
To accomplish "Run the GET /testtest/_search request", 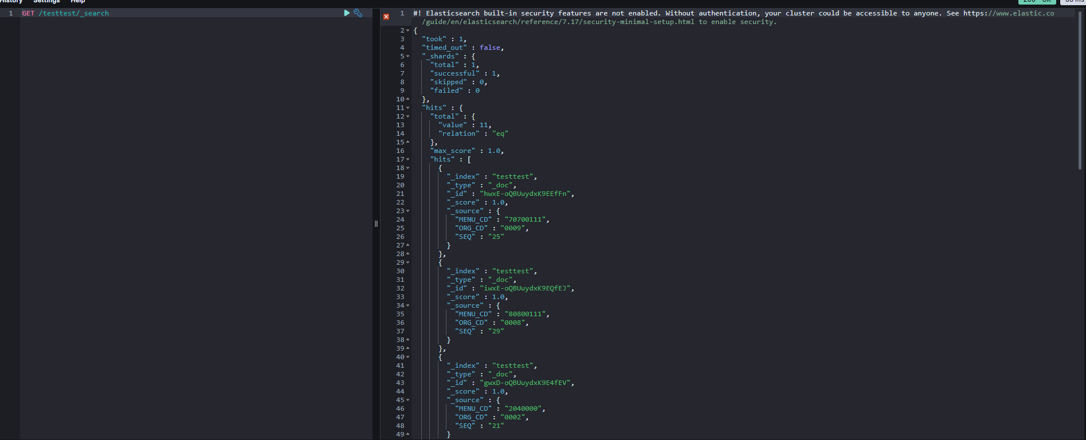I will click(347, 13).
